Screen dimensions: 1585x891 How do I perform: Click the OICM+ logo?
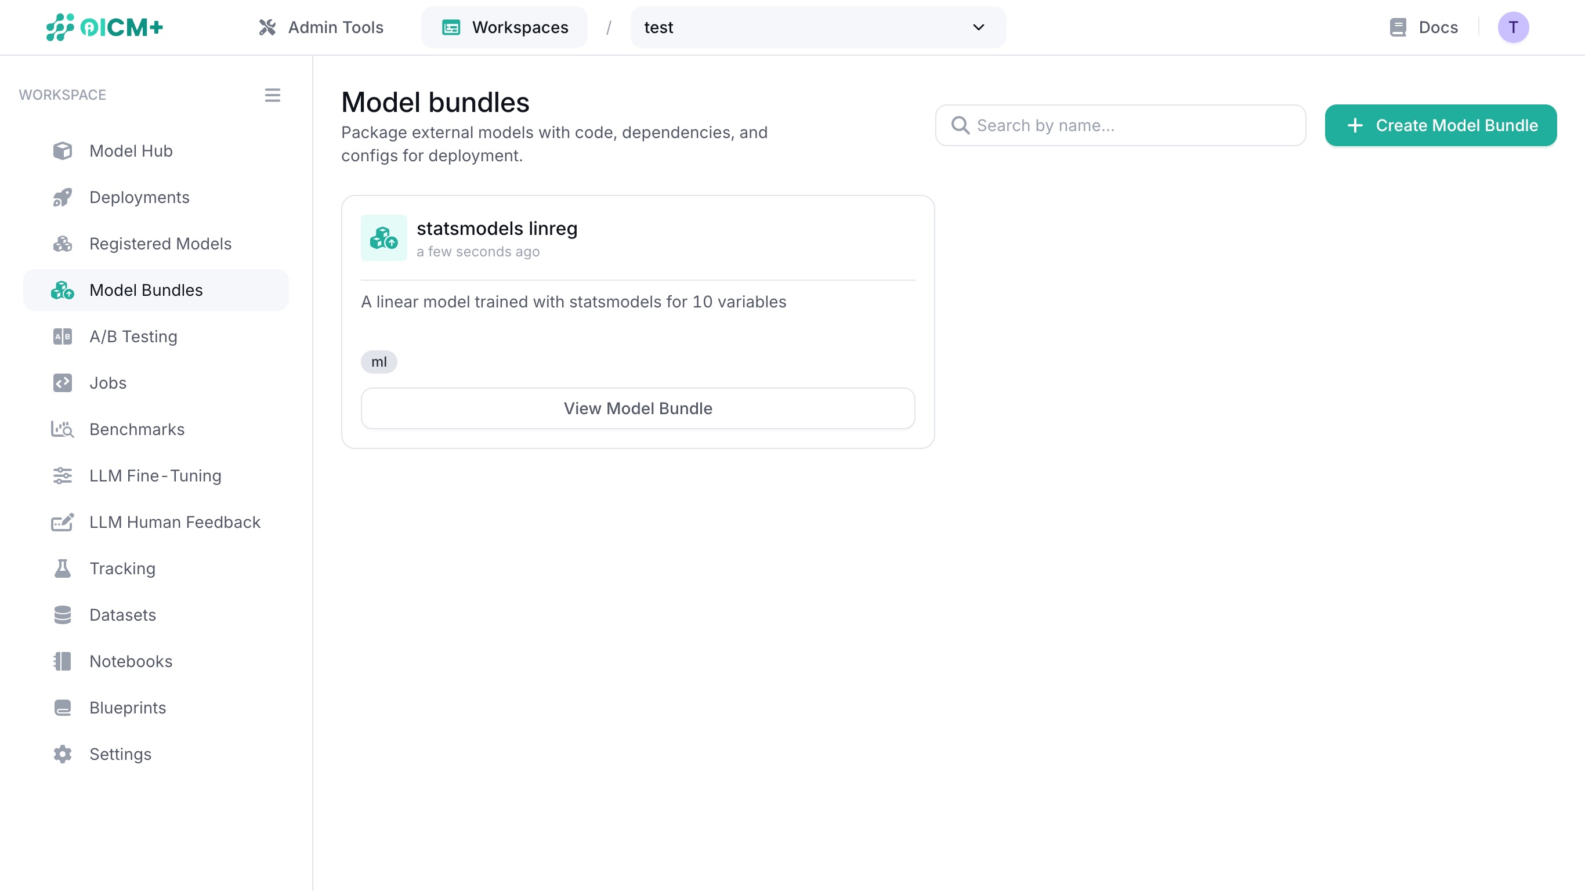(x=104, y=27)
